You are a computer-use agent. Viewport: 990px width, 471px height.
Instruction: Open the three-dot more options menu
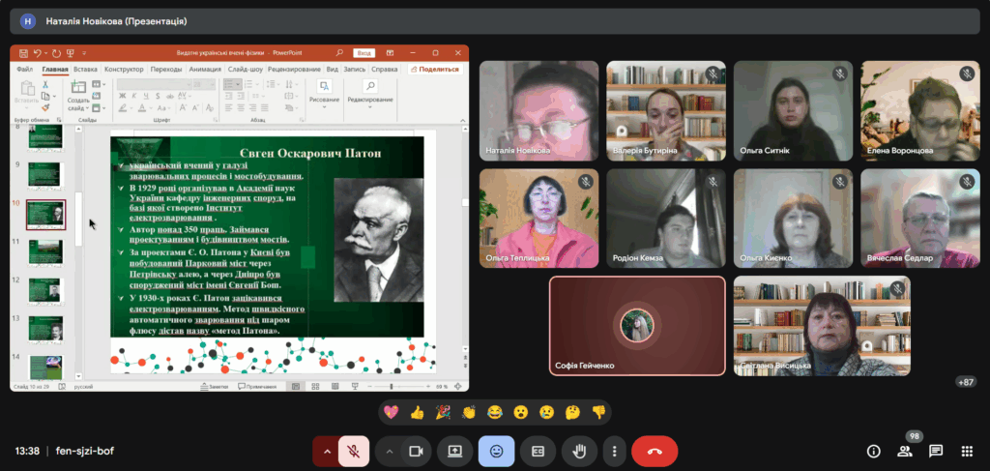pyautogui.click(x=613, y=451)
